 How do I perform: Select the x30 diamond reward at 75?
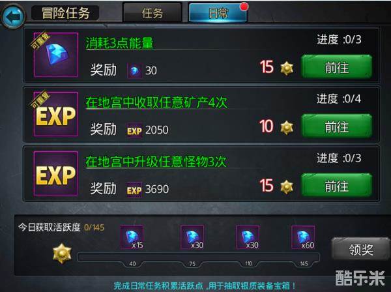coord(192,237)
